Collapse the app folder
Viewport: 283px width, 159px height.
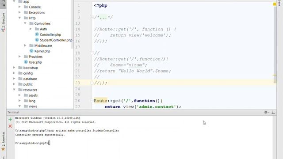pyautogui.click(x=14, y=1)
